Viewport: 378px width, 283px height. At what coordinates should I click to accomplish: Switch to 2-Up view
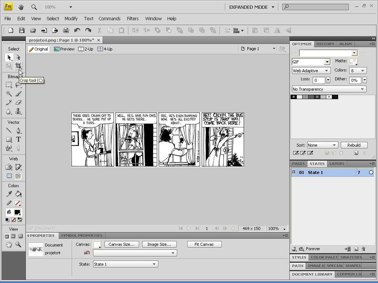(86, 49)
